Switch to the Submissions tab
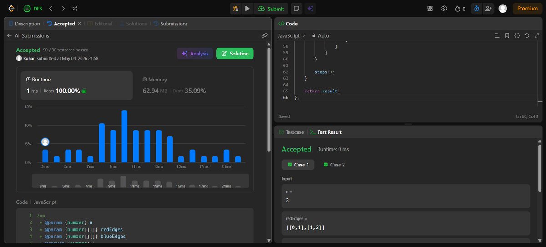The width and height of the screenshot is (546, 247). point(171,24)
